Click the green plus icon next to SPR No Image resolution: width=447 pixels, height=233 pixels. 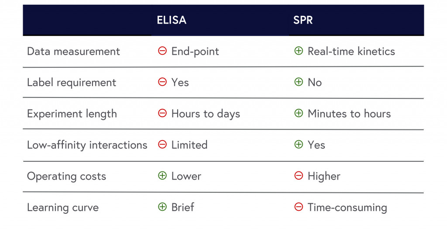(x=299, y=82)
